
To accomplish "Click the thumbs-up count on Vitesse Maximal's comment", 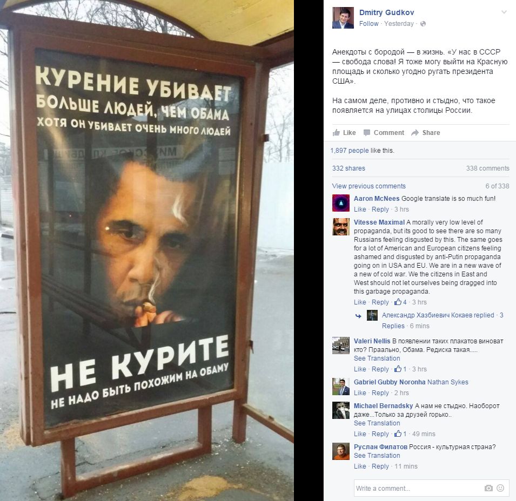I will click(x=400, y=302).
